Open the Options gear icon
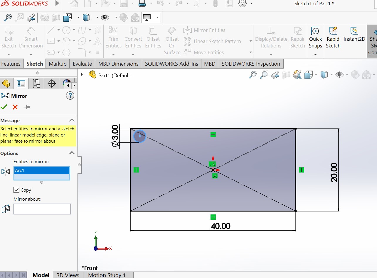Screen dimensions: 377x278 [243, 4]
